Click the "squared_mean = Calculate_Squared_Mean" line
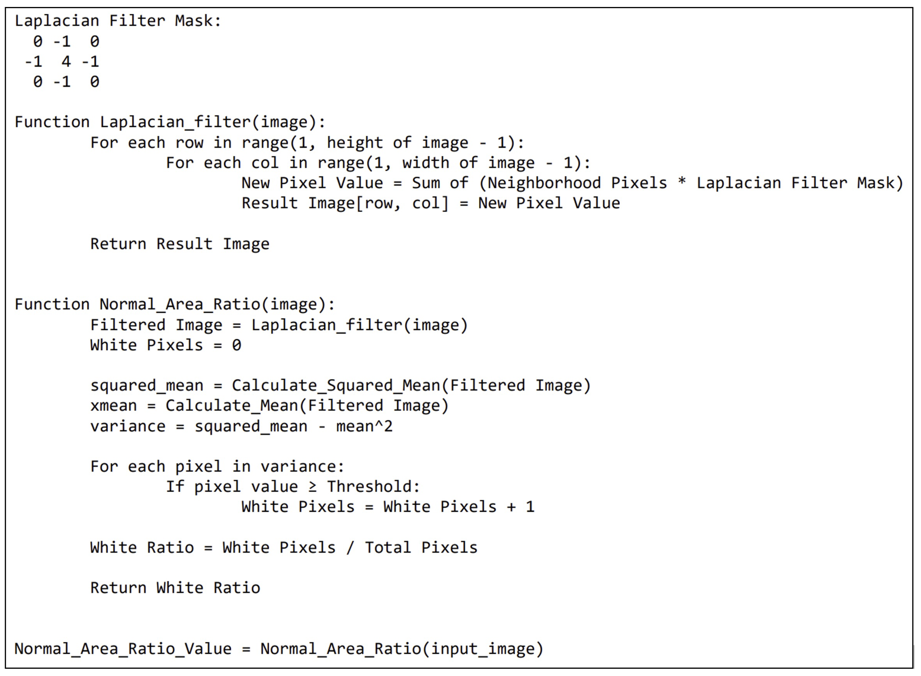 [x=340, y=386]
